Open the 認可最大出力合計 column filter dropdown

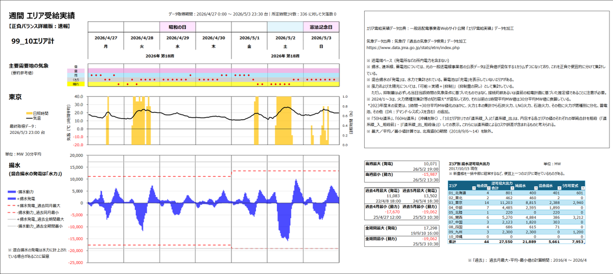pos(512,188)
